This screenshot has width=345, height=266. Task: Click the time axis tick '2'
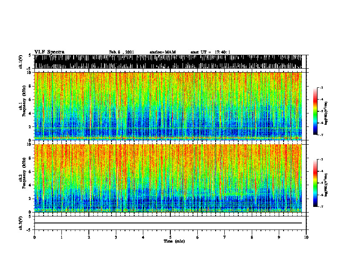(89, 237)
